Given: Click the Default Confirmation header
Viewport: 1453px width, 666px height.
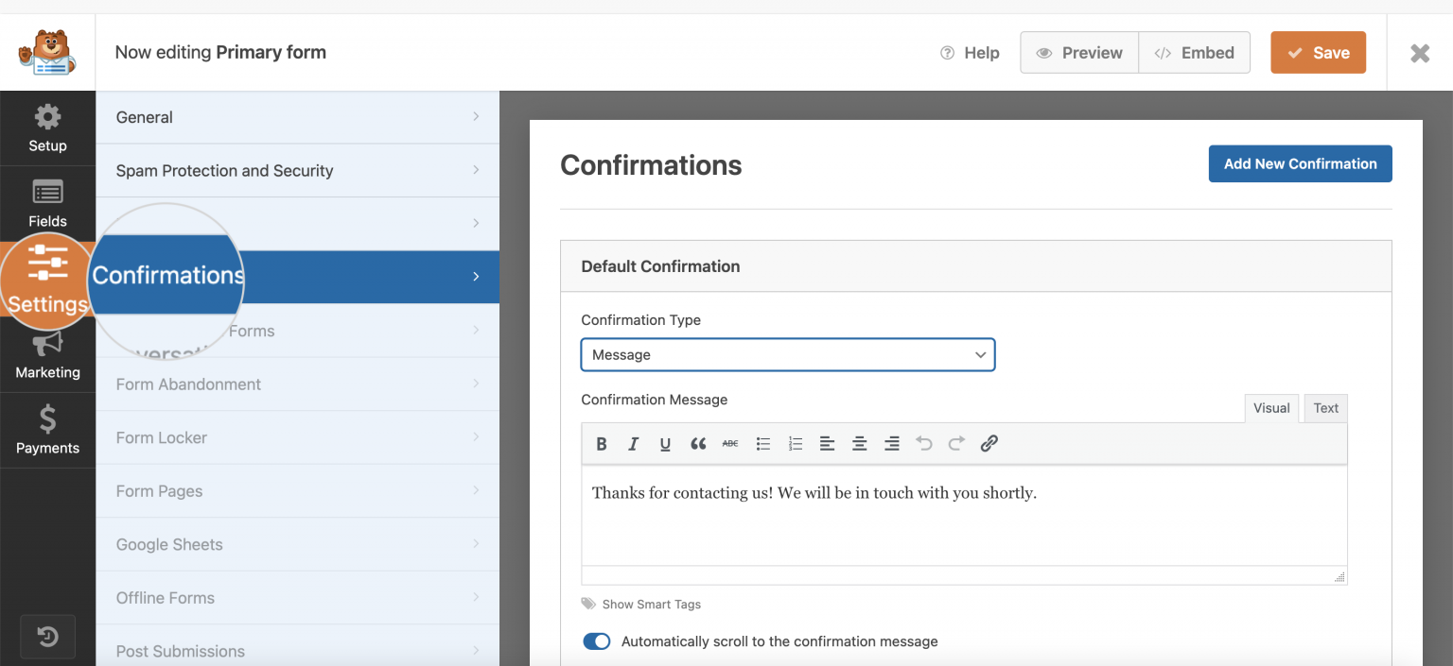Looking at the screenshot, I should [x=976, y=266].
